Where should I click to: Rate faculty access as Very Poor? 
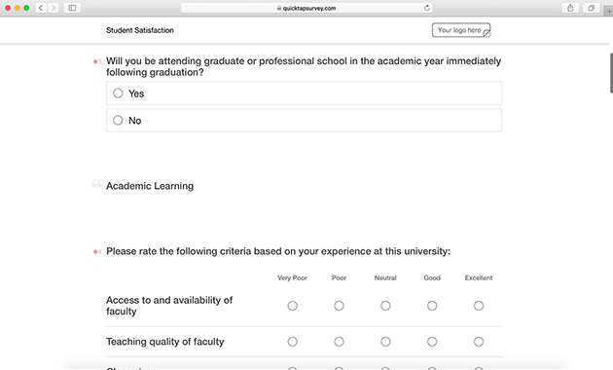pos(293,306)
